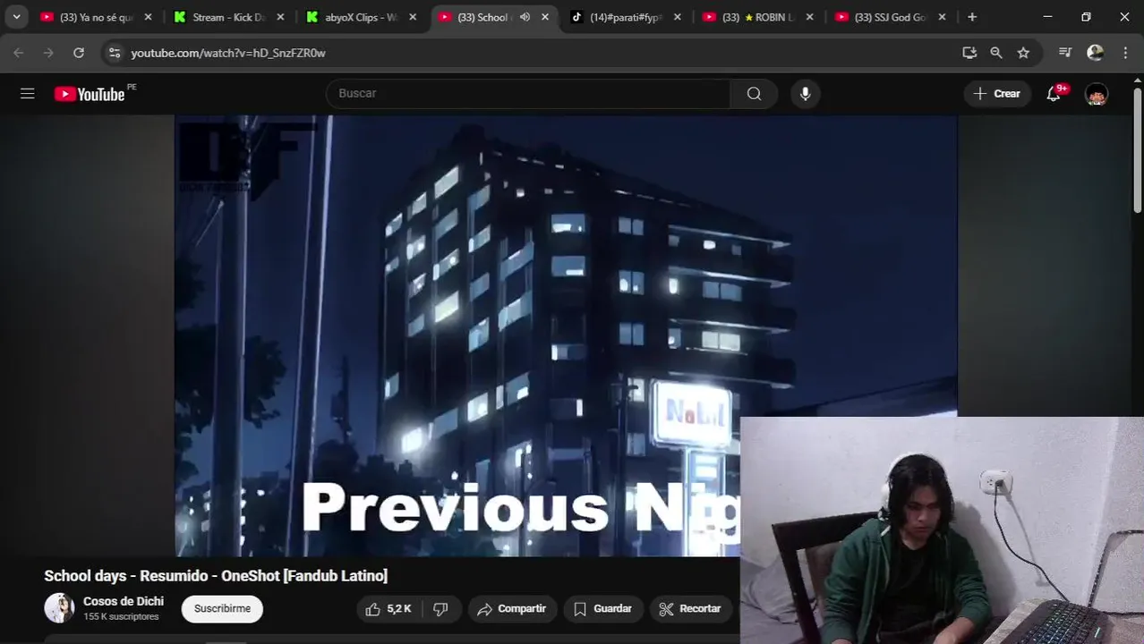Open YouTube notifications bell
This screenshot has width=1144, height=644.
(1054, 94)
